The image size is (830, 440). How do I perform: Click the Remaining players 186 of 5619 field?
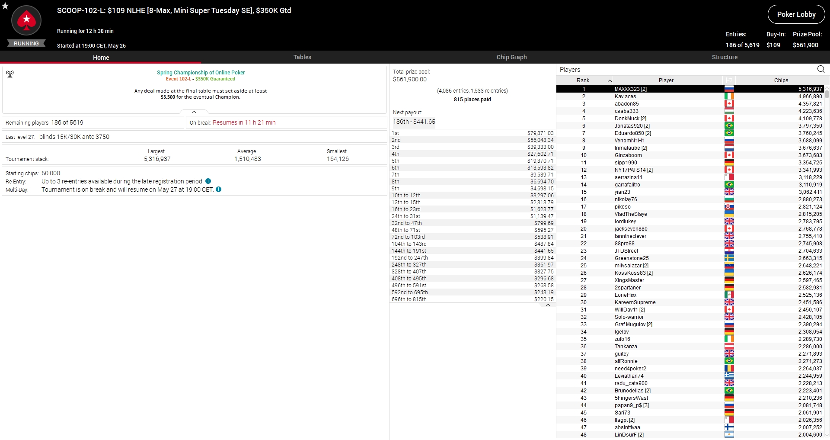pyautogui.click(x=93, y=122)
